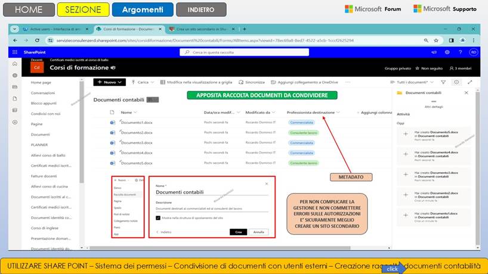This screenshot has width=488, height=274.
Task: Click the home icon in left rail
Action: click(x=15, y=64)
